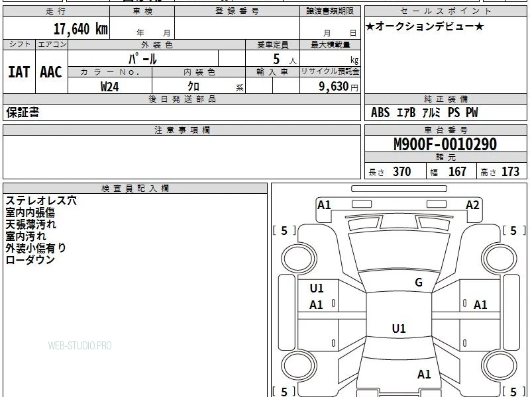The width and height of the screenshot is (530, 397).
Task: Select chassis number M900F-0010290
Action: click(x=445, y=144)
